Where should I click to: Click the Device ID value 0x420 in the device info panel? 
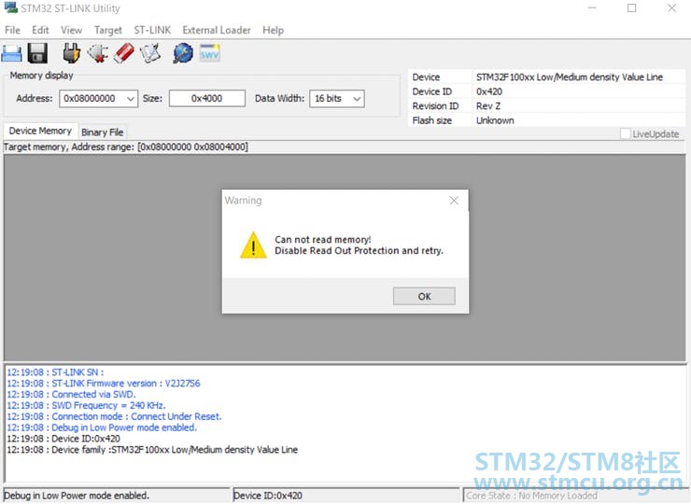tap(489, 91)
